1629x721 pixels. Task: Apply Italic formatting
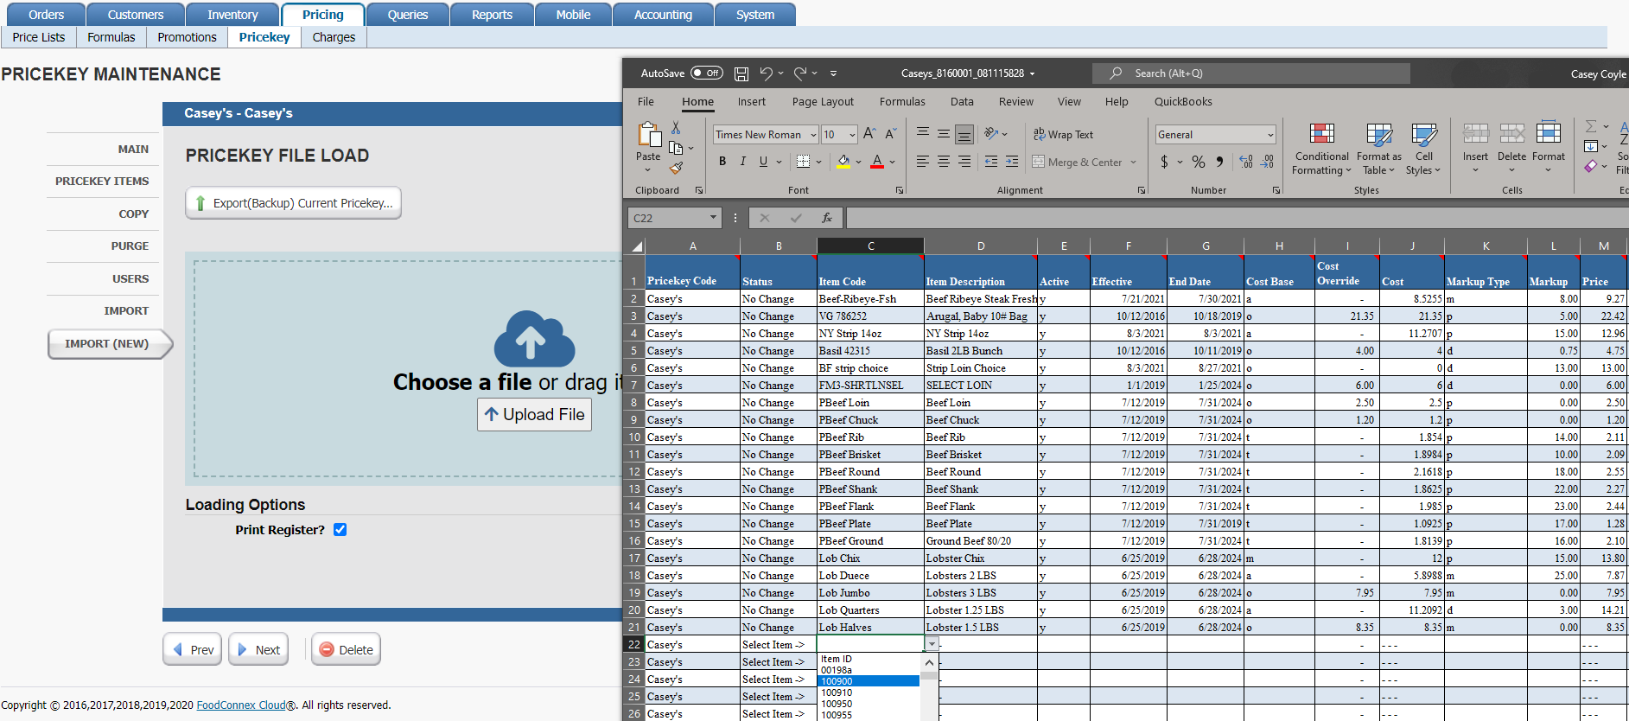coord(742,162)
